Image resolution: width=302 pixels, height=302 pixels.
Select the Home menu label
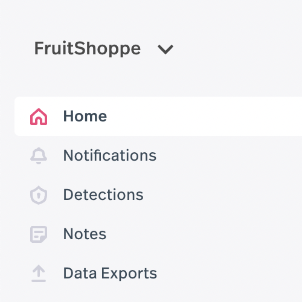85,116
